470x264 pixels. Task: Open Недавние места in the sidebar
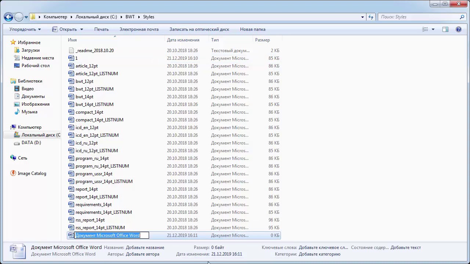coord(37,58)
